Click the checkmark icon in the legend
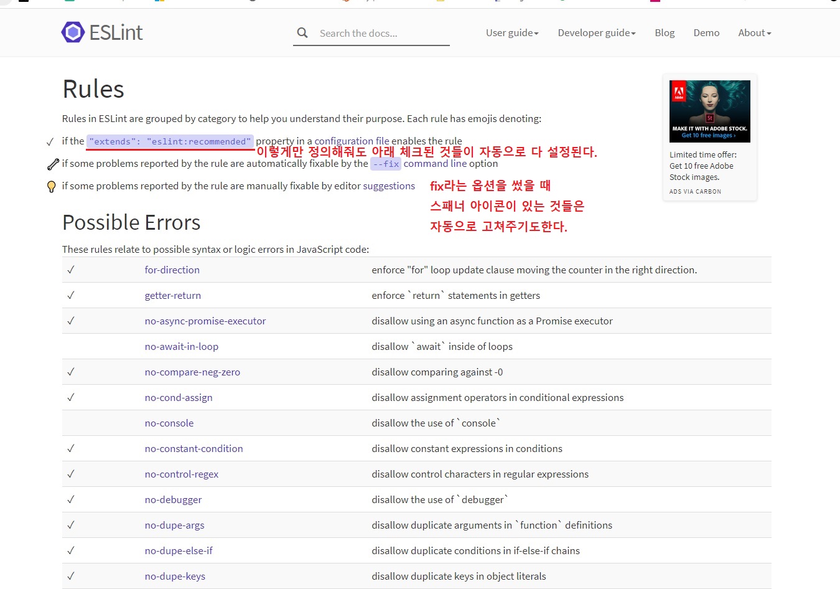Screen dimensions: 840x589 click(50, 142)
